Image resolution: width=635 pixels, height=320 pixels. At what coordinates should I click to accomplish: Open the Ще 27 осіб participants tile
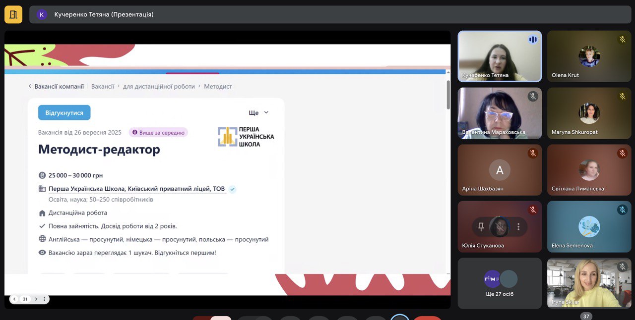coord(499,283)
